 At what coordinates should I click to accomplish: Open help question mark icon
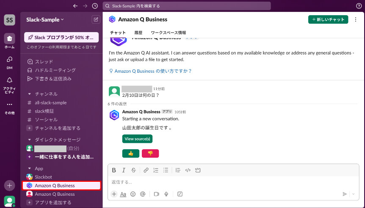[x=359, y=6]
